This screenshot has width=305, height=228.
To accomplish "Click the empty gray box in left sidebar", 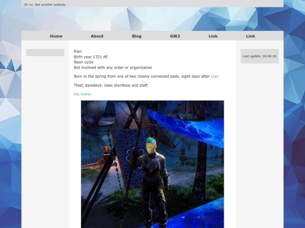I will tap(45, 52).
